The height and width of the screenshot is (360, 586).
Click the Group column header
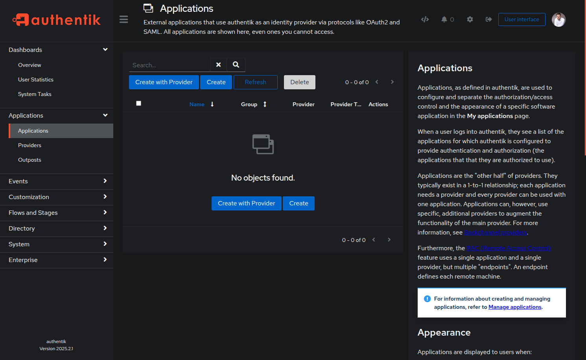pos(249,104)
